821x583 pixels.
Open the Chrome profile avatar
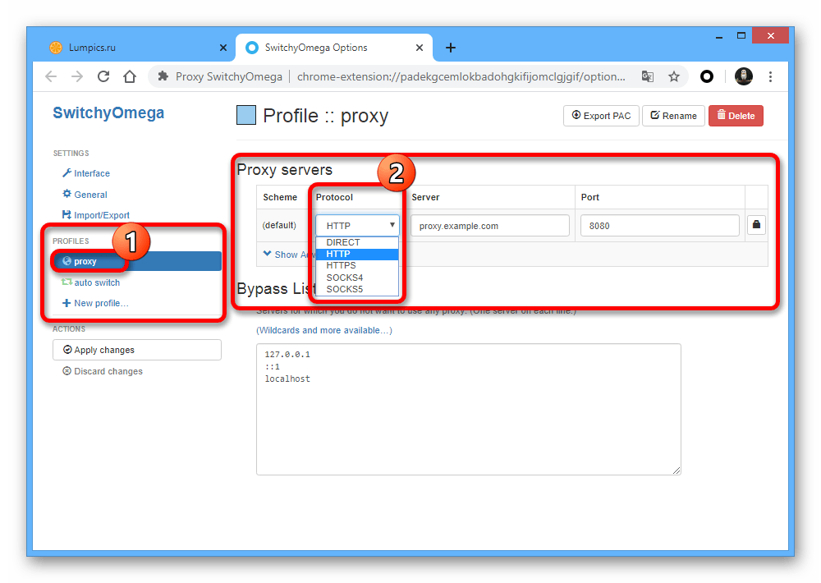744,76
